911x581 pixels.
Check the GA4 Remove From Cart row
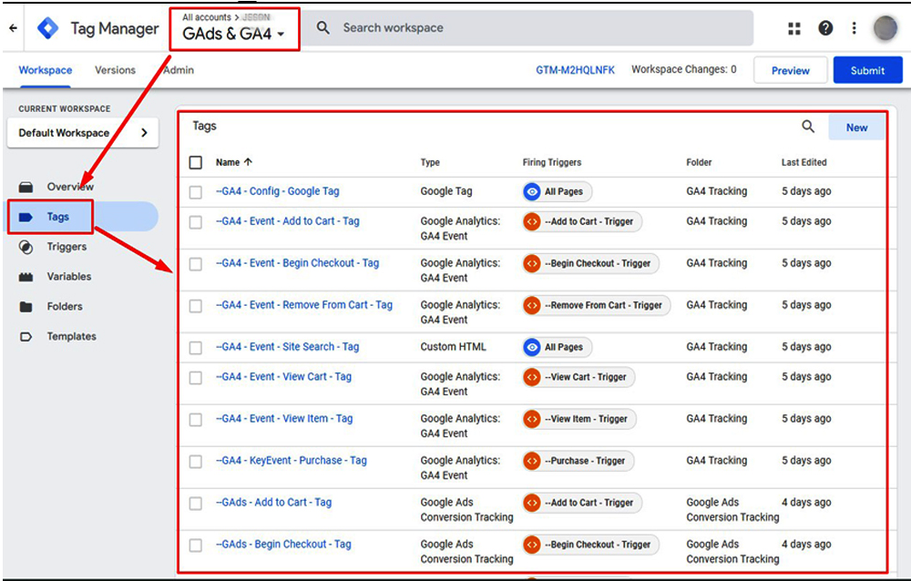[196, 306]
